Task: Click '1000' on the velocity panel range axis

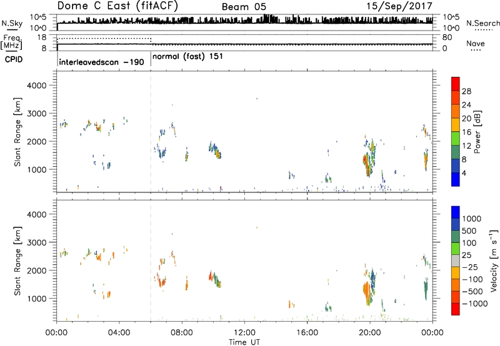Action: point(36,299)
